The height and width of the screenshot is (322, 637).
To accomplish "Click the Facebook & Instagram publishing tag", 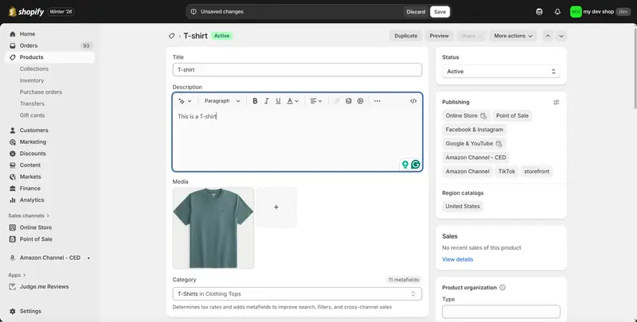I will pos(474,130).
